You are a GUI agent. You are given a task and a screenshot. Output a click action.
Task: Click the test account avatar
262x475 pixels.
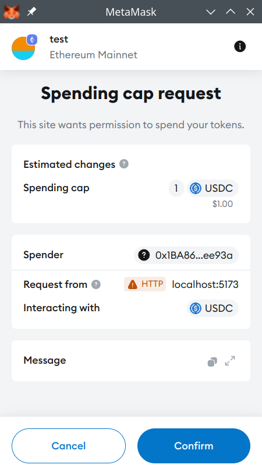(x=24, y=48)
